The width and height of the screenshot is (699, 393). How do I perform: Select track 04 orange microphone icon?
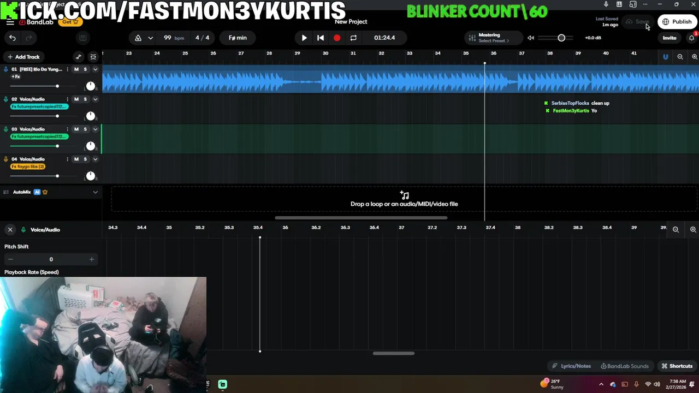pyautogui.click(x=6, y=159)
